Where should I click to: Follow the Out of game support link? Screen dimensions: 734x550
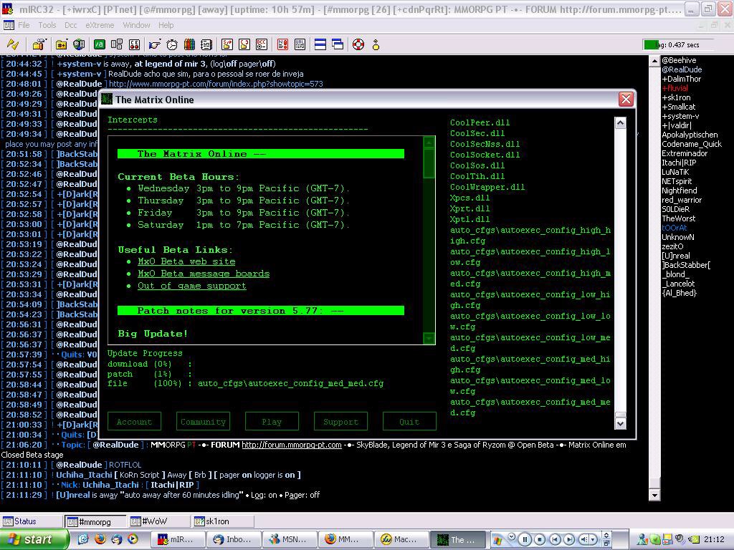click(191, 286)
